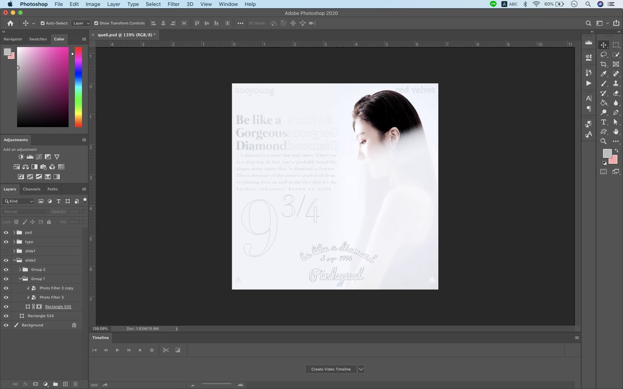Select the Clone Stamp tool
623x389 pixels.
(616, 84)
